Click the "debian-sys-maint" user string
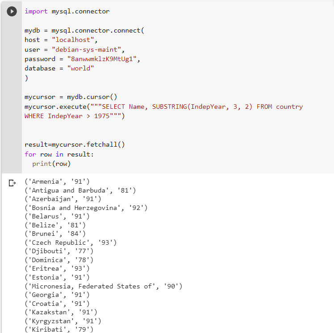Screen dimensions: 334x333 (86, 49)
